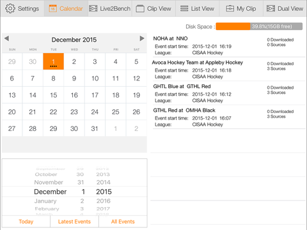Switch to Clip View tab label
This screenshot has width=307, height=230.
[159, 9]
